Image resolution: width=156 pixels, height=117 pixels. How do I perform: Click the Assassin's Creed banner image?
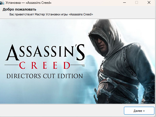click(x=78, y=61)
